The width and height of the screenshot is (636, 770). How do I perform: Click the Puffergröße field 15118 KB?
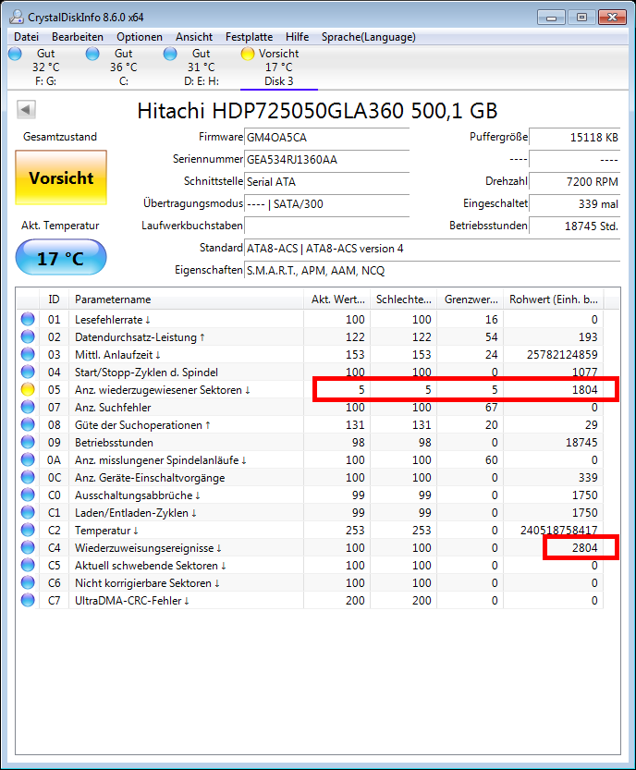coord(575,138)
